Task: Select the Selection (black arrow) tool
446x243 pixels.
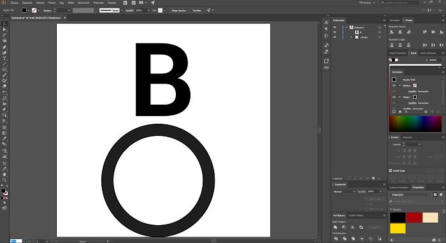Action: point(4,24)
